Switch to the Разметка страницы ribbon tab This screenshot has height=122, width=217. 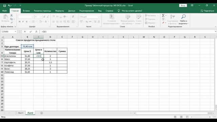tap(42, 11)
